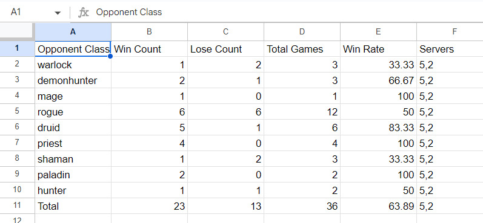Image resolution: width=483 pixels, height=223 pixels.
Task: Open the Name box dropdown arrow
Action: (58, 13)
